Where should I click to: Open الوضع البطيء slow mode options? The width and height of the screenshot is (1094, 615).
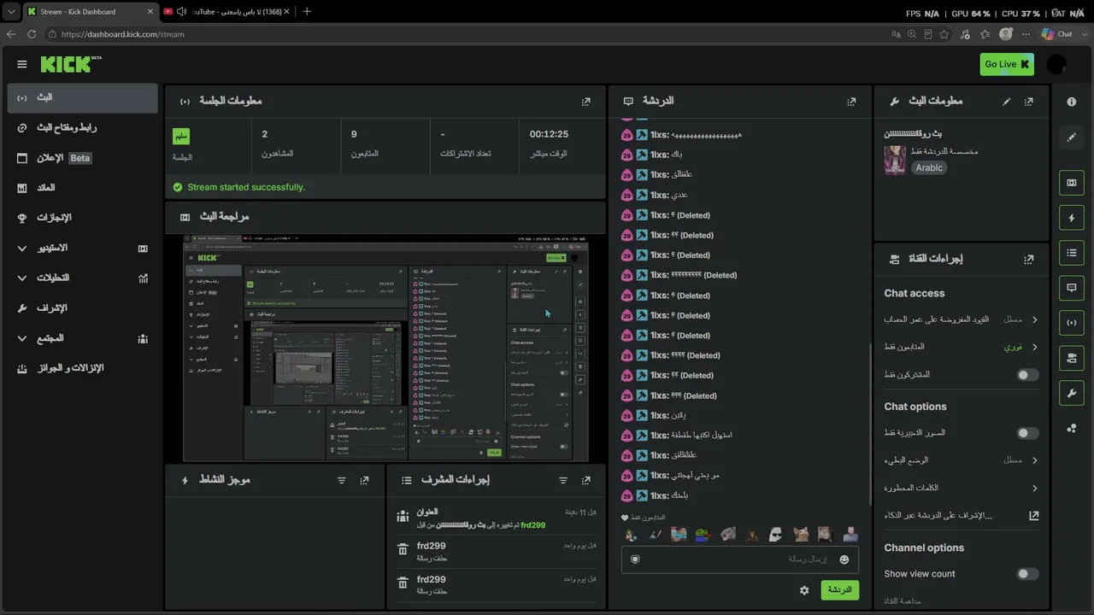click(x=962, y=460)
